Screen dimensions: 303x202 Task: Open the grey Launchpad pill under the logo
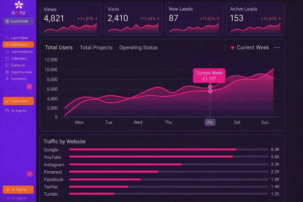pyautogui.click(x=18, y=21)
